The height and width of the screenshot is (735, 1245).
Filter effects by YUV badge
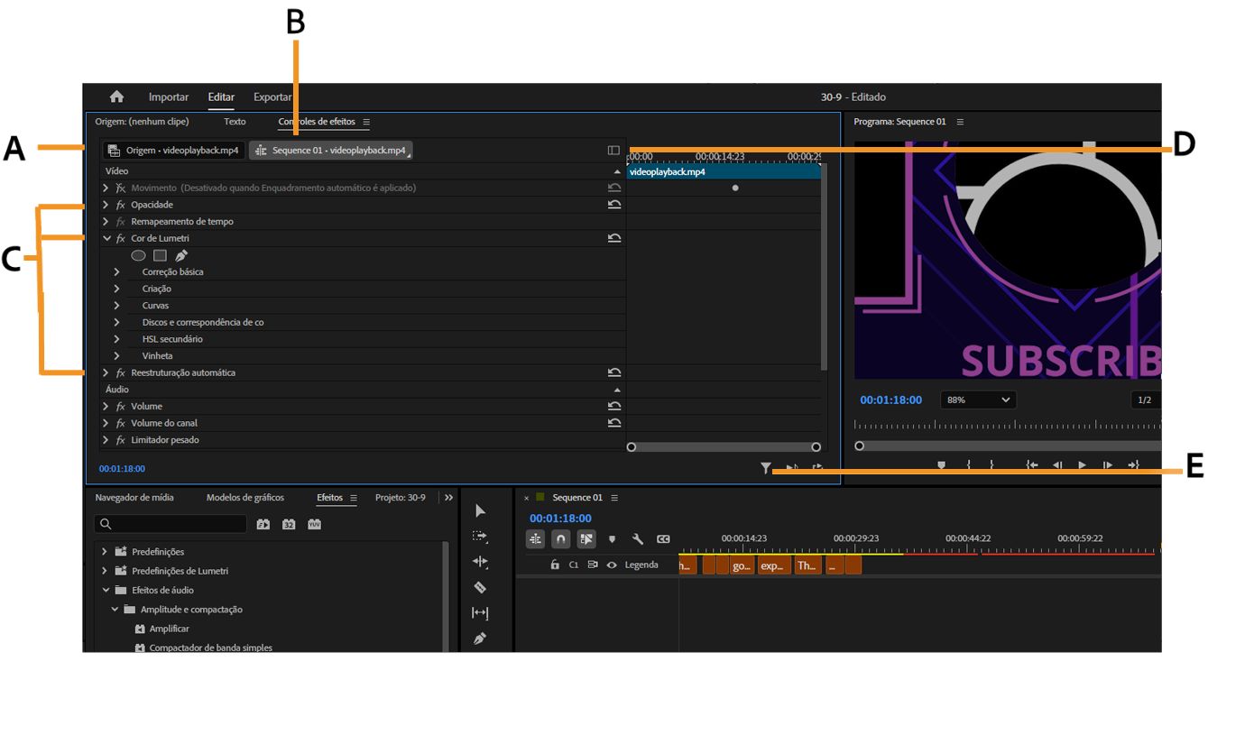(x=314, y=524)
